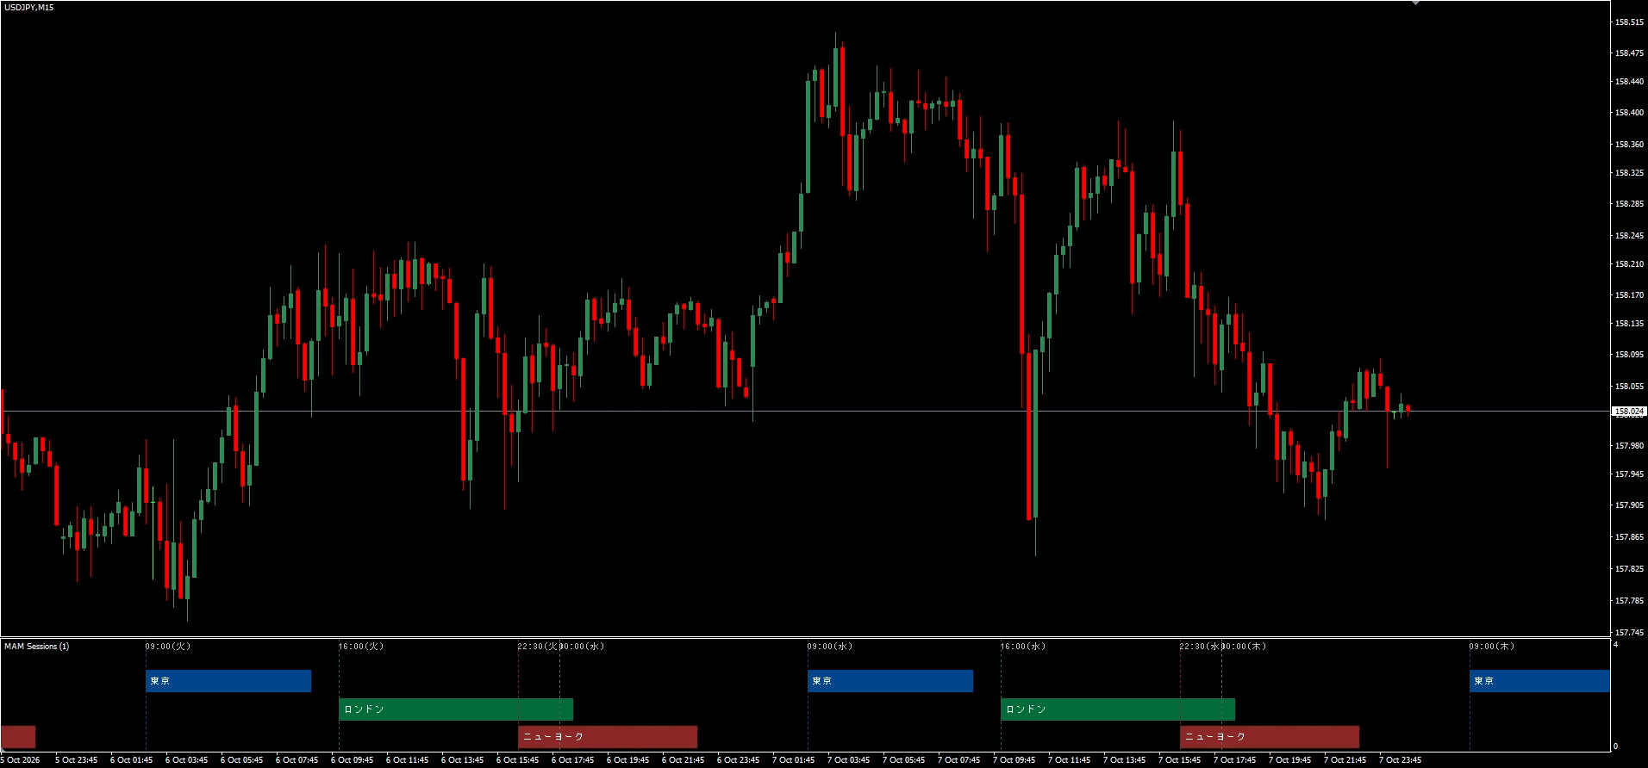Select the ロンドン session bar under 16:00(水)

pos(1118,709)
